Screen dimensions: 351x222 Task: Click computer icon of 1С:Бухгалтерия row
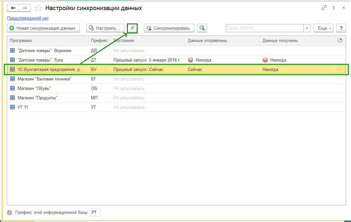[x=12, y=69]
